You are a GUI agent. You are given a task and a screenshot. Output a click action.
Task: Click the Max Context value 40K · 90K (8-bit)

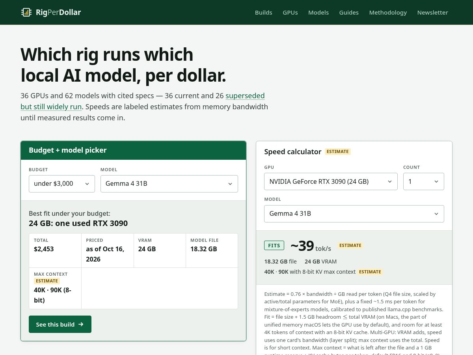coord(52,295)
